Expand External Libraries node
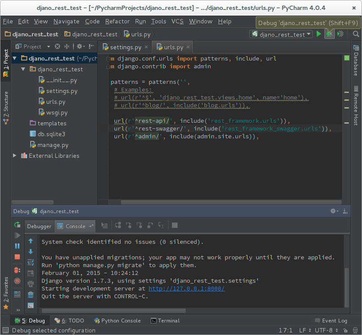Viewport: 362px width, 335px height. [15, 155]
